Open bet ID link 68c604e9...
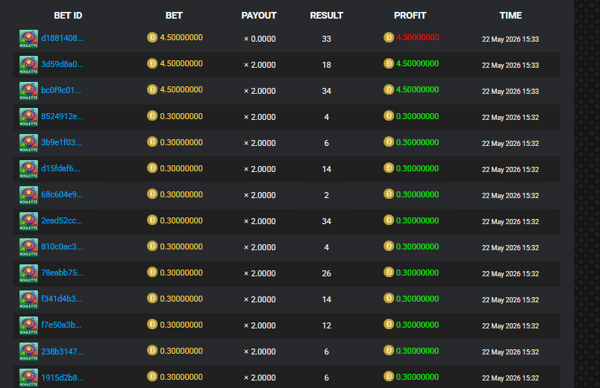The width and height of the screenshot is (600, 388). coord(62,195)
